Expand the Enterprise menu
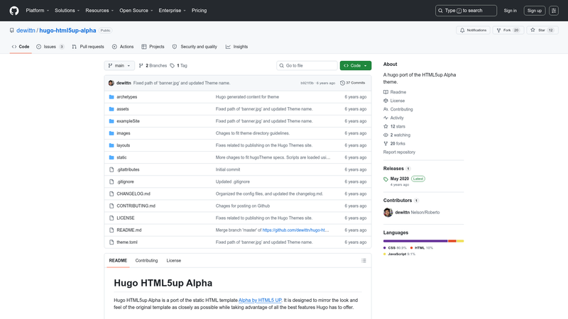This screenshot has width=568, height=319. (x=172, y=11)
